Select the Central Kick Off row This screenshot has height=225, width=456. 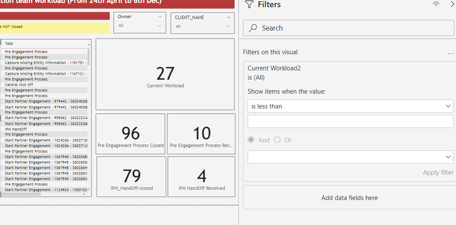[x=44, y=85]
